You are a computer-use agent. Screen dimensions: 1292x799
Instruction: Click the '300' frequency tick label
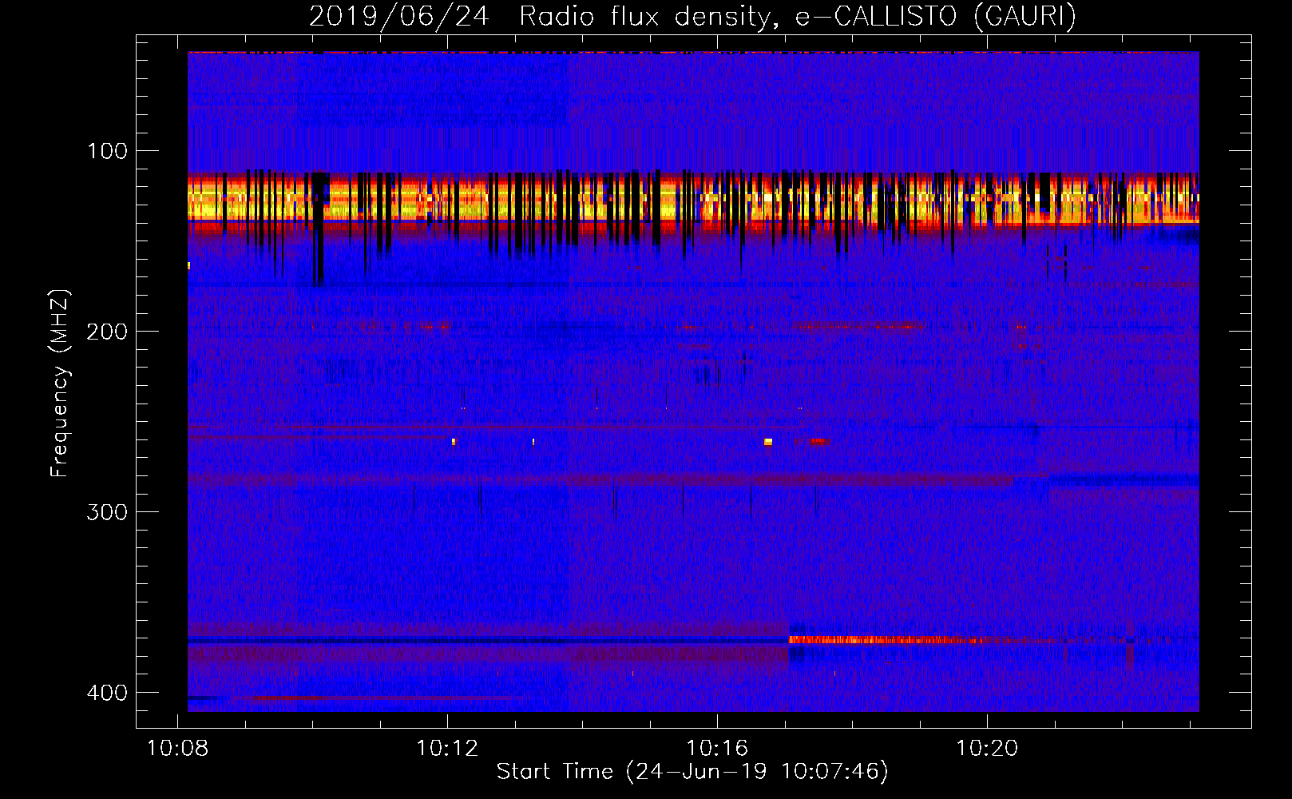[107, 512]
